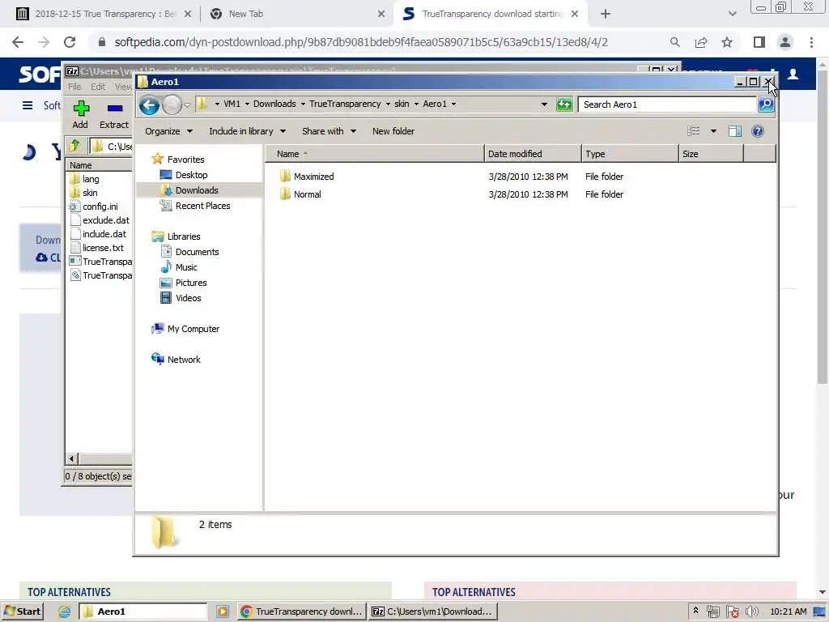Open Downloads in navigation pane
Image resolution: width=829 pixels, height=622 pixels.
[x=189, y=190]
